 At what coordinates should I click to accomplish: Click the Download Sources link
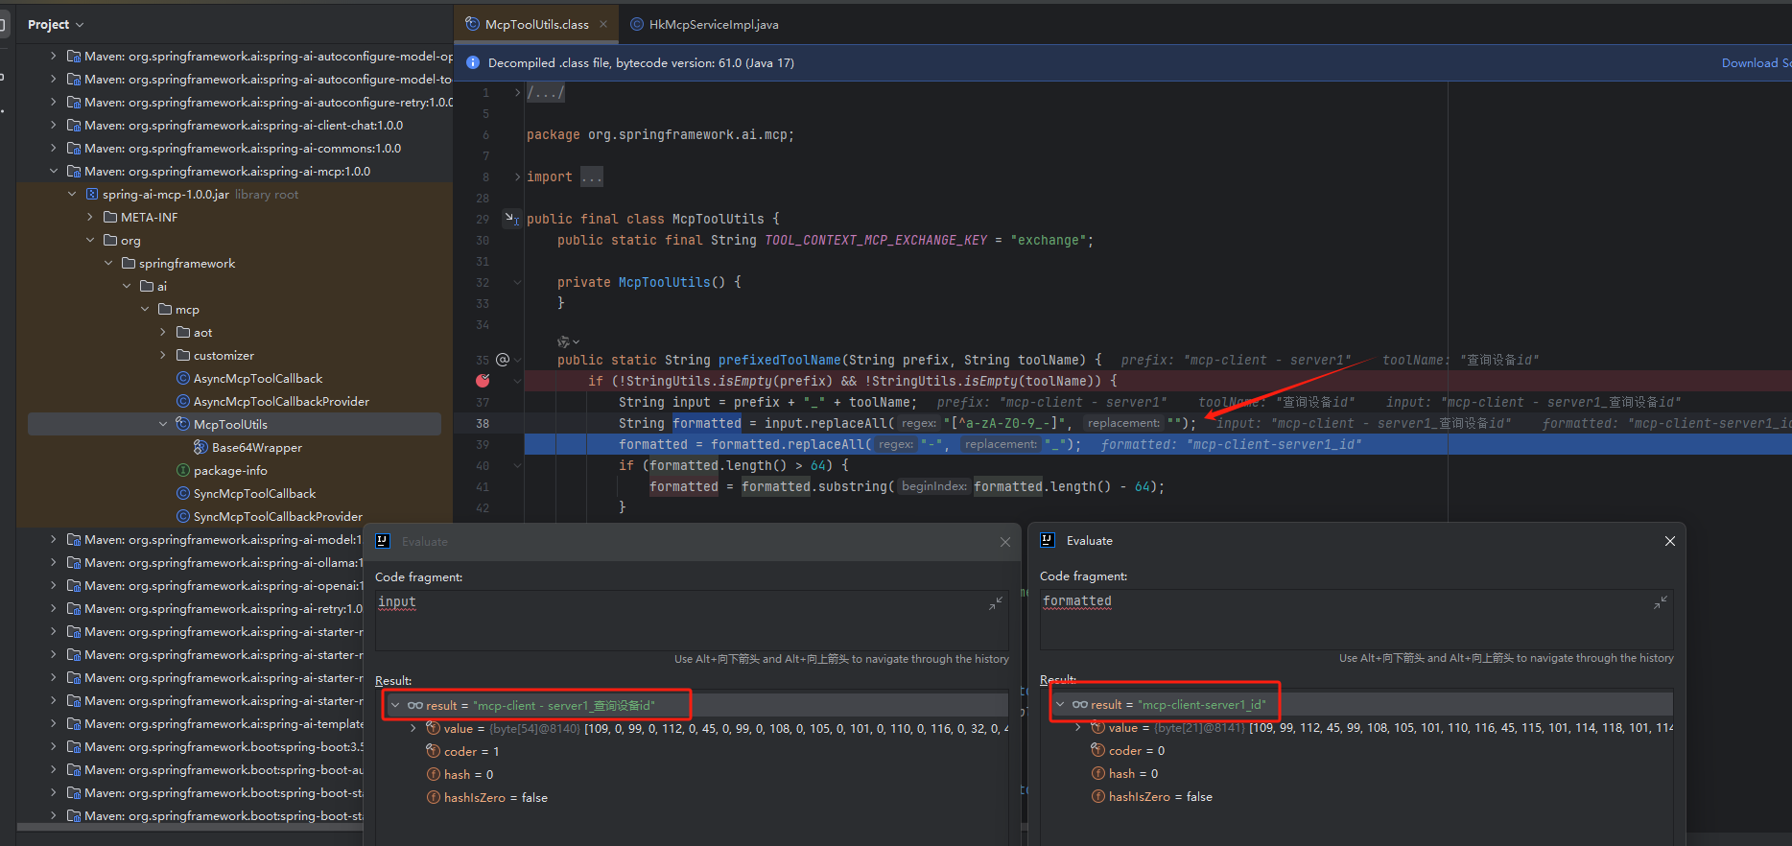[x=1756, y=62]
